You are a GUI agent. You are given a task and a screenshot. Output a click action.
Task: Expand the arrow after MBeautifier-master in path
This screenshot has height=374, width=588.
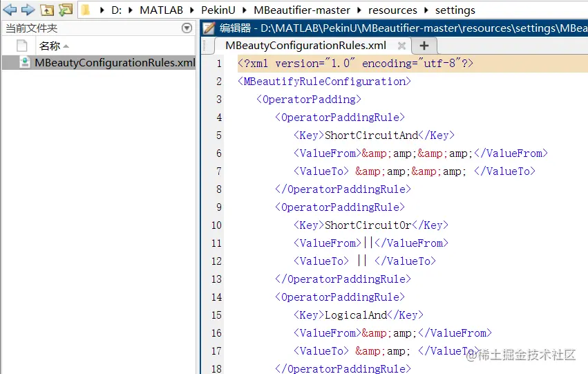pos(359,10)
